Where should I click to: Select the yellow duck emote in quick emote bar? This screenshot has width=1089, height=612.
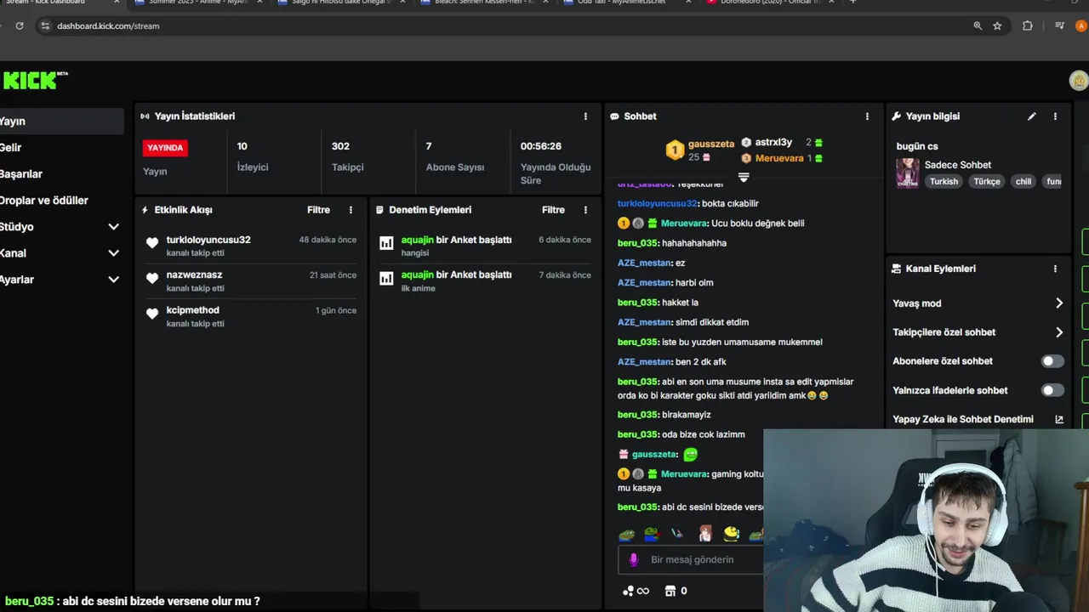click(x=731, y=534)
